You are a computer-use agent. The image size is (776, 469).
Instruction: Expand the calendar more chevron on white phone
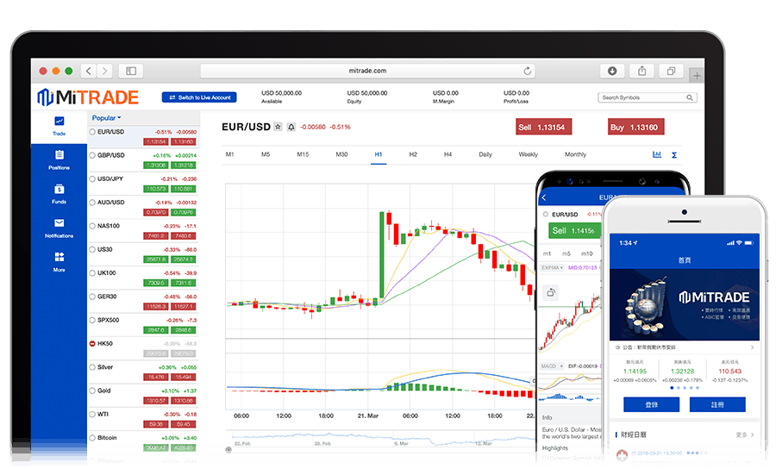(x=752, y=435)
